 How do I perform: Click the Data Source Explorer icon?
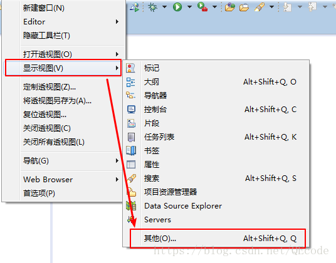tap(131, 206)
